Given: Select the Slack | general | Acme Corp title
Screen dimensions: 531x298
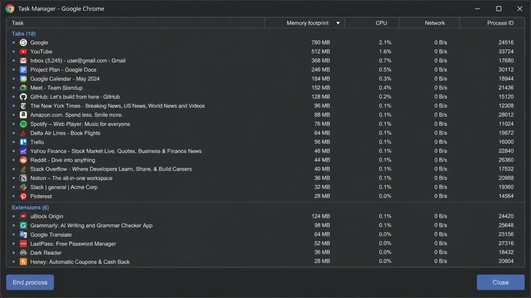Looking at the screenshot, I should [64, 187].
